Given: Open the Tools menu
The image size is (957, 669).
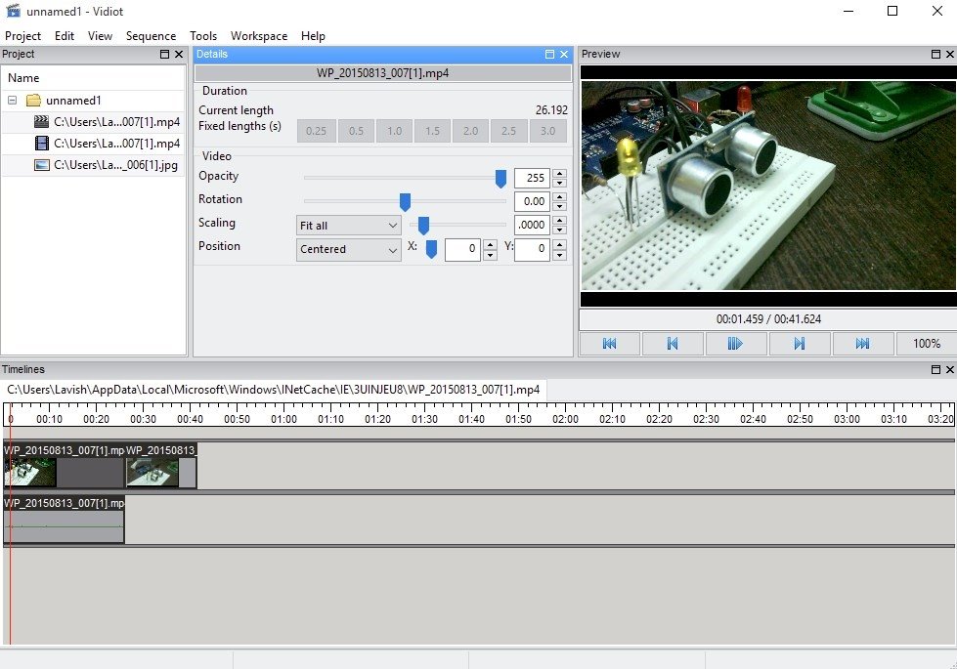Looking at the screenshot, I should [x=203, y=36].
